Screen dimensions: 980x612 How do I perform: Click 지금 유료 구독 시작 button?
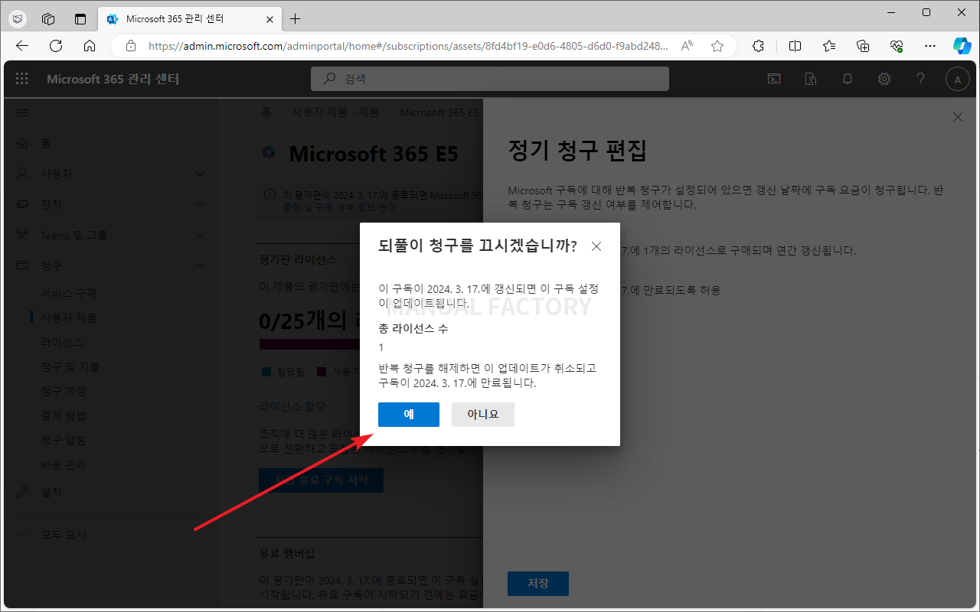(321, 480)
